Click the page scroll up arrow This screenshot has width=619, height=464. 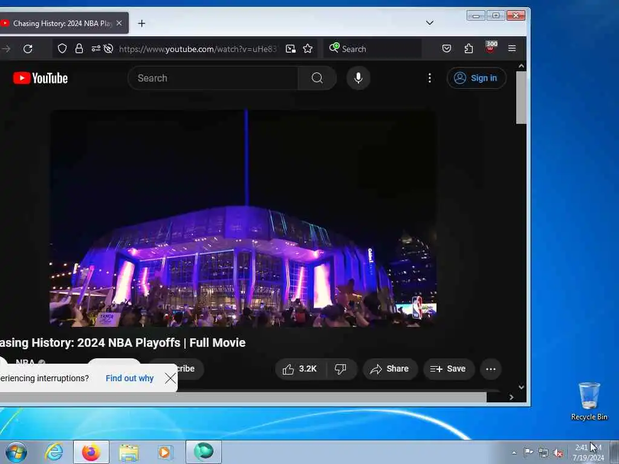point(521,66)
